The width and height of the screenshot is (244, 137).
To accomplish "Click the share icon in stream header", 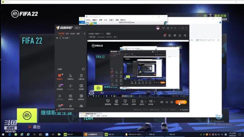I will click(x=185, y=35).
